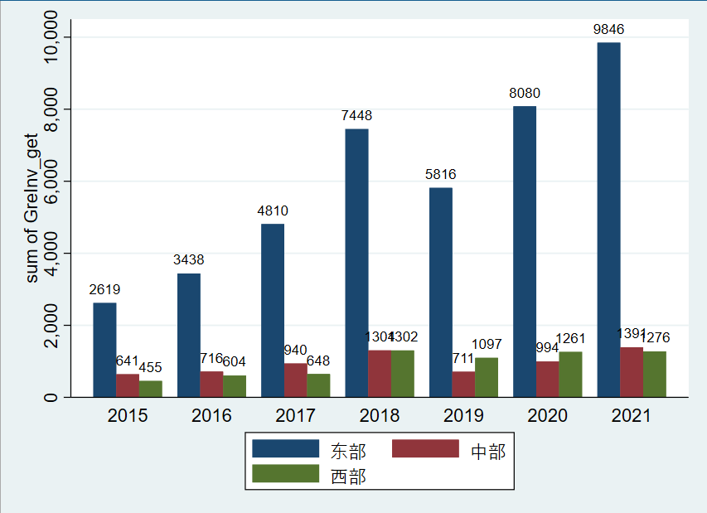Click the 8080 data label
Screen dimensions: 707x513
click(525, 93)
